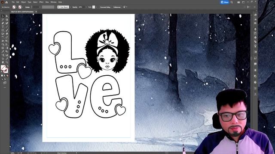Open the Edit menu
This screenshot has height=154, width=275.
tap(18, 2)
